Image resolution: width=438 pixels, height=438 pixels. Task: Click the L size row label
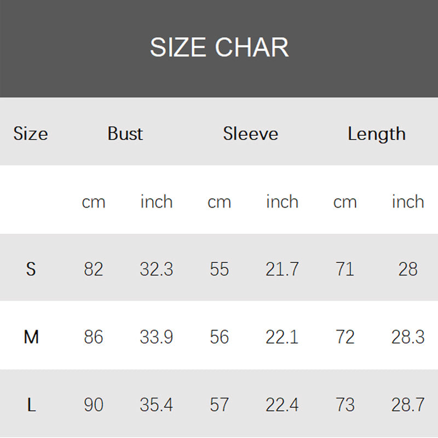tap(31, 405)
